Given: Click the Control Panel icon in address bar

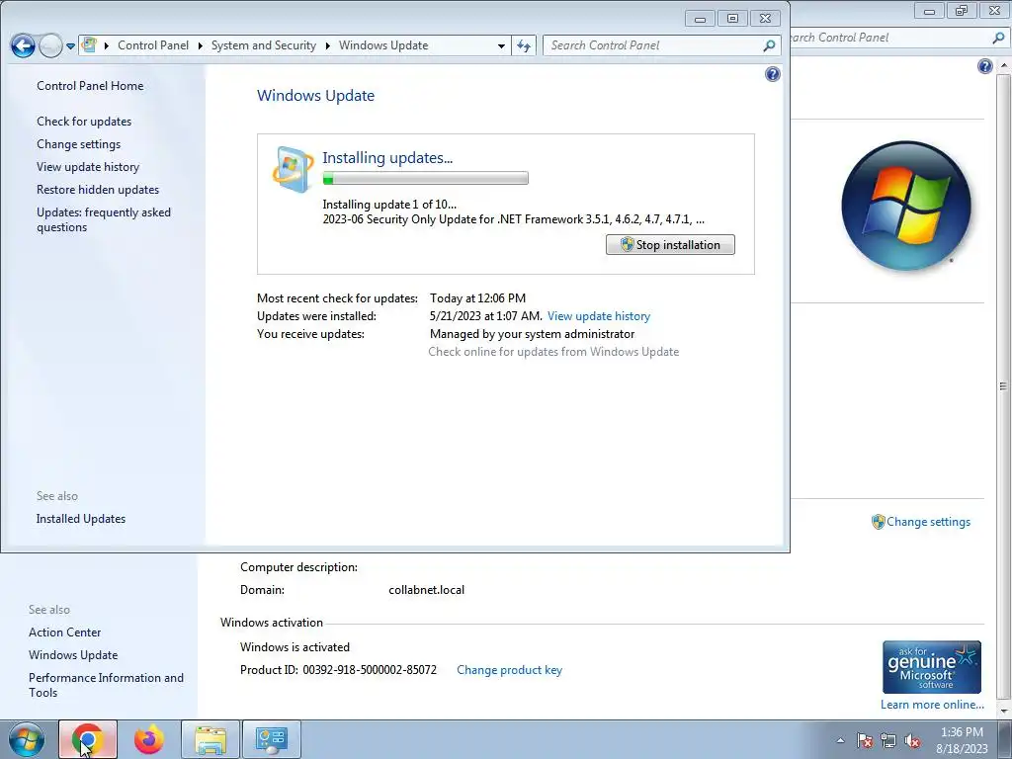Looking at the screenshot, I should click(x=89, y=45).
